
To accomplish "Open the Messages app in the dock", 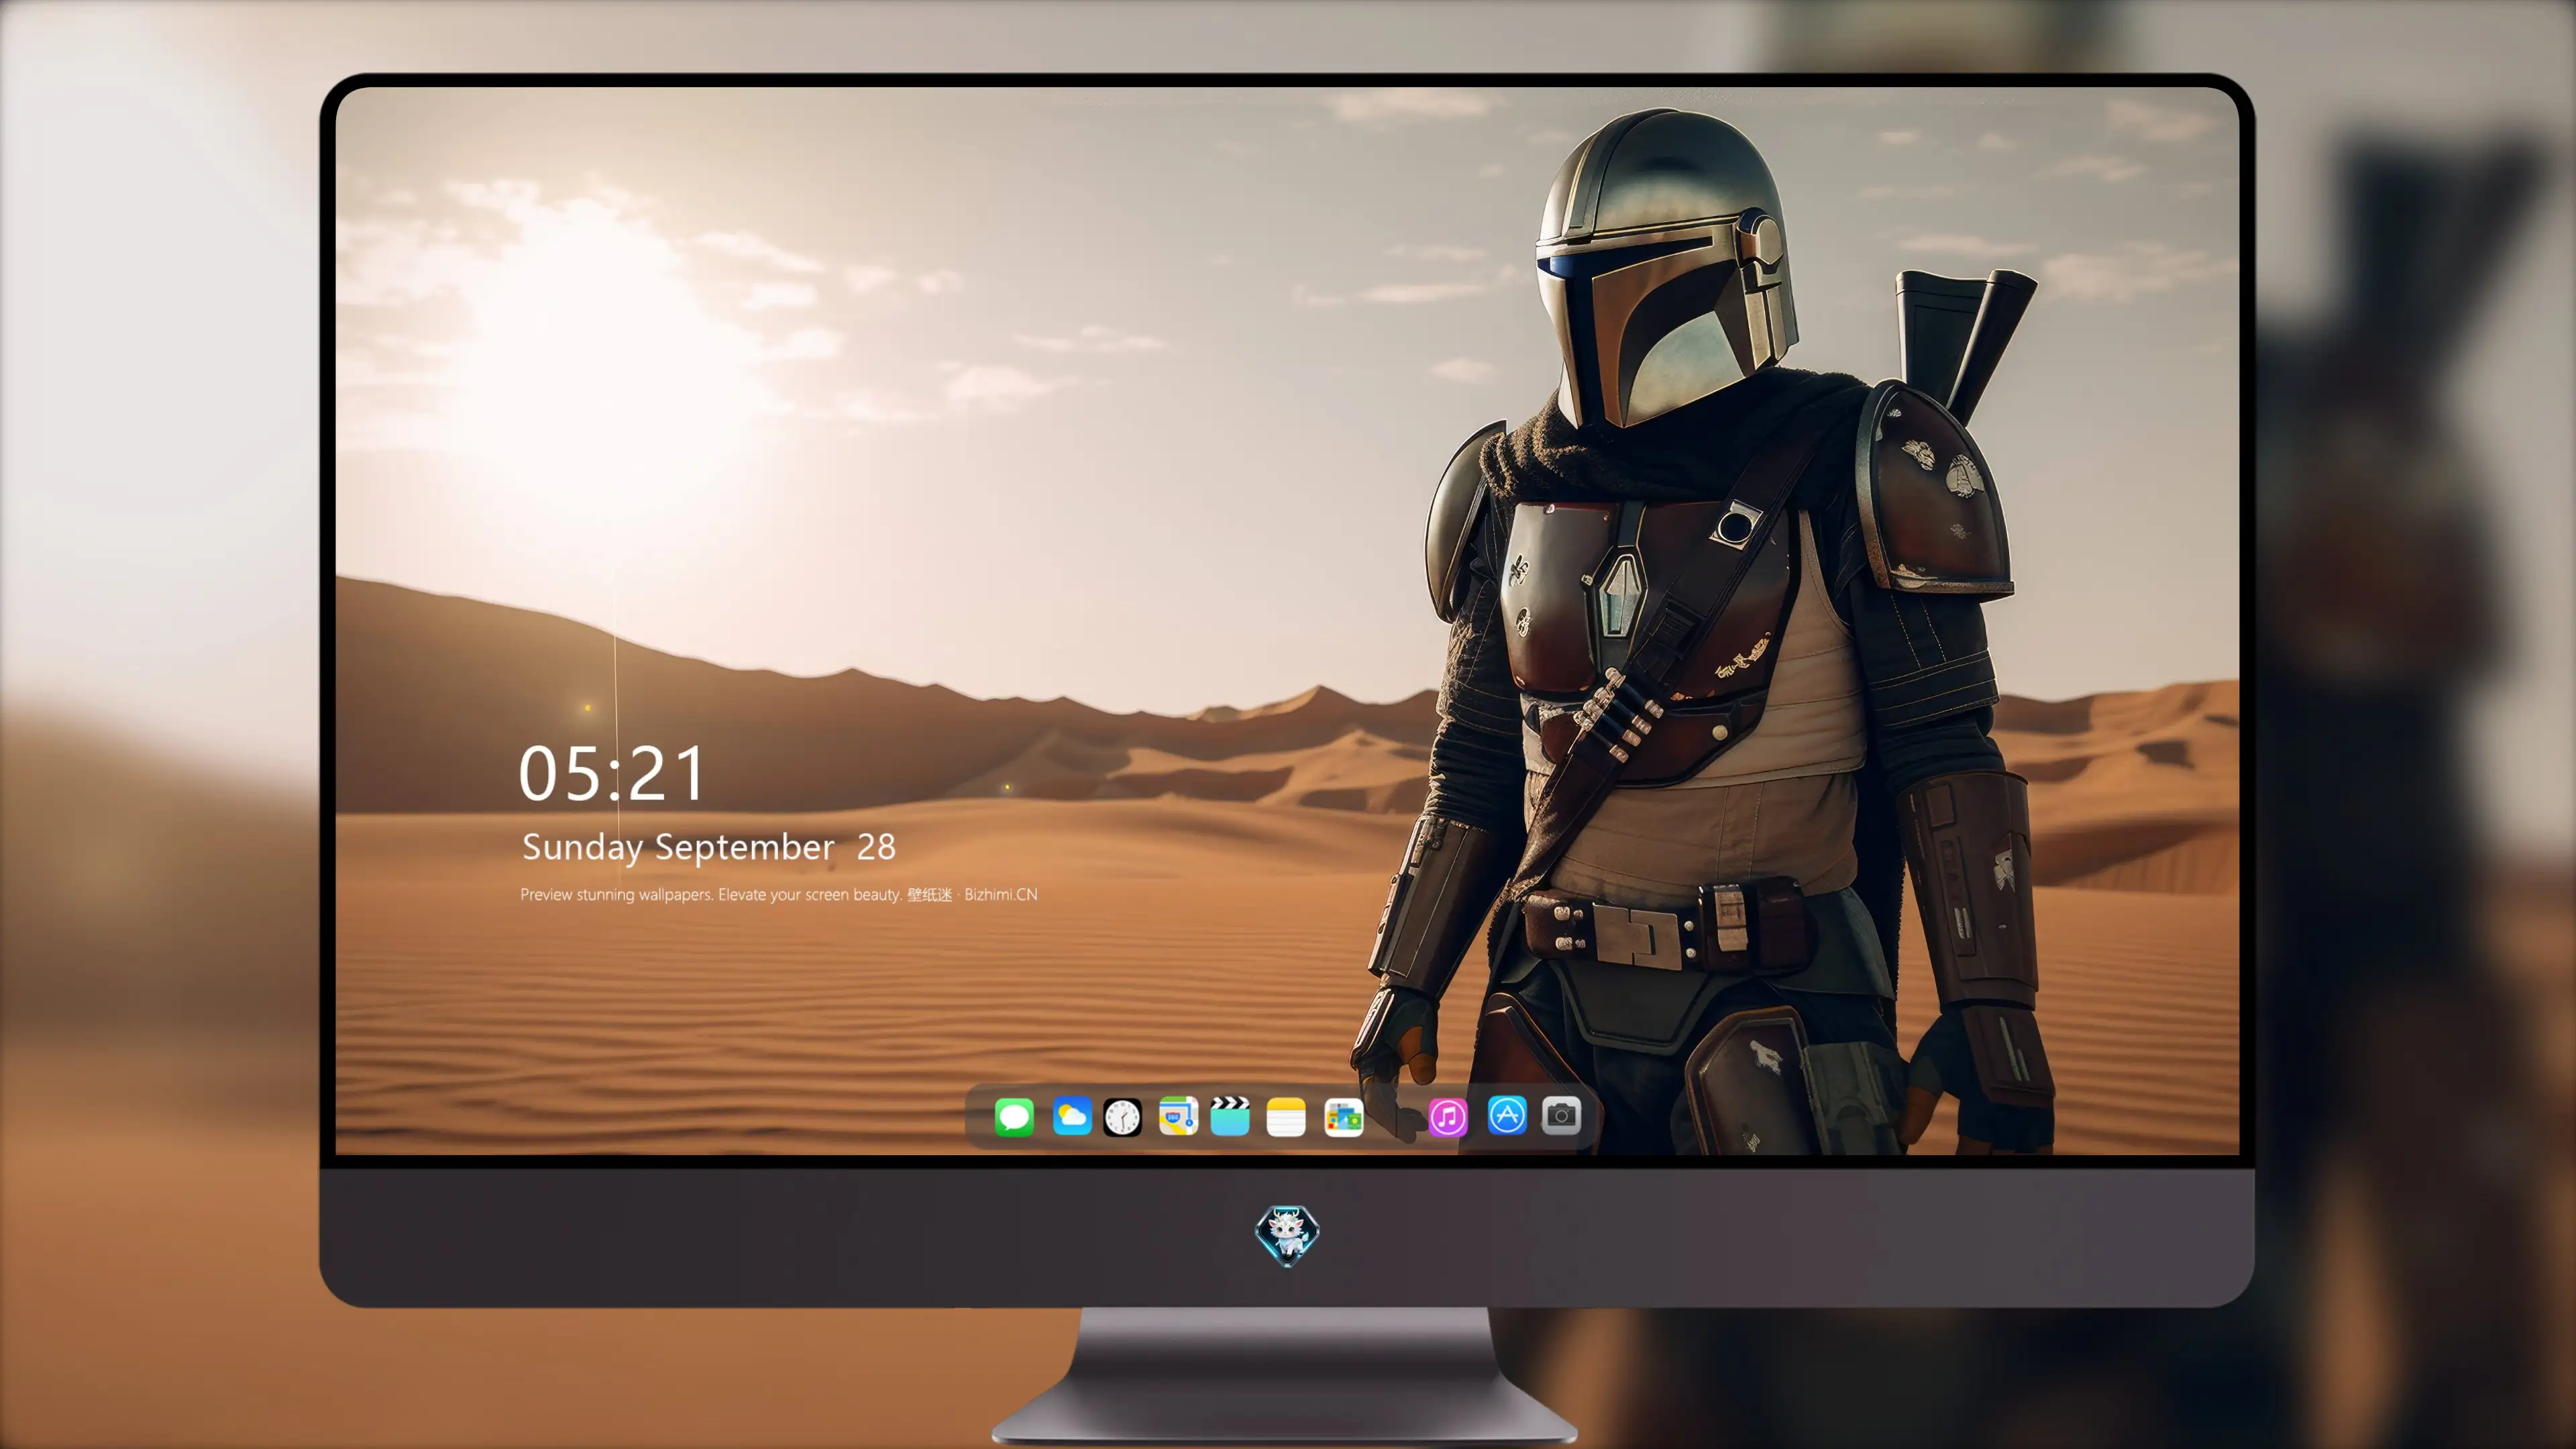I will coord(1014,1116).
